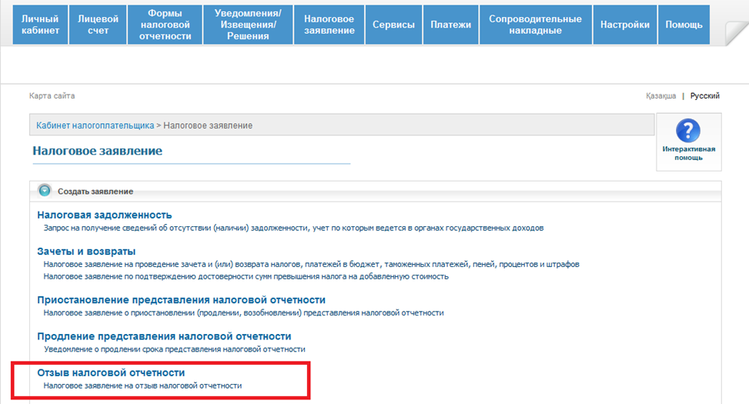
Task: Select the 'Русский' language link
Action: [x=704, y=96]
